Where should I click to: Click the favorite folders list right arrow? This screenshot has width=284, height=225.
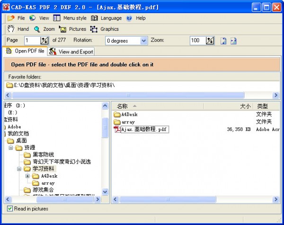[275, 95]
